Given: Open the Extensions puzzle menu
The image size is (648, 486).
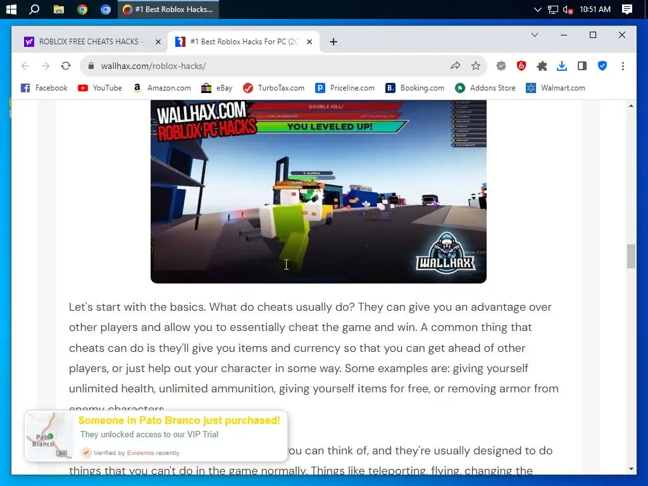Looking at the screenshot, I should point(542,66).
